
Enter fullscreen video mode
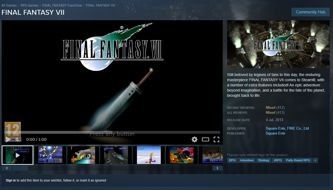pyautogui.click(x=216, y=139)
